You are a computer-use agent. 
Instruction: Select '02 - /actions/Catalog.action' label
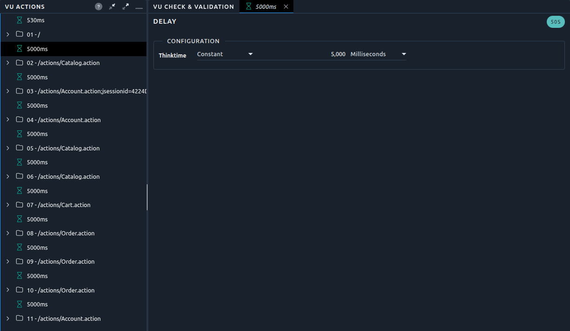63,63
